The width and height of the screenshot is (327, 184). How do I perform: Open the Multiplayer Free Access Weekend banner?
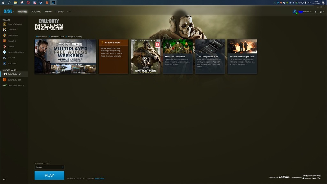(x=65, y=57)
